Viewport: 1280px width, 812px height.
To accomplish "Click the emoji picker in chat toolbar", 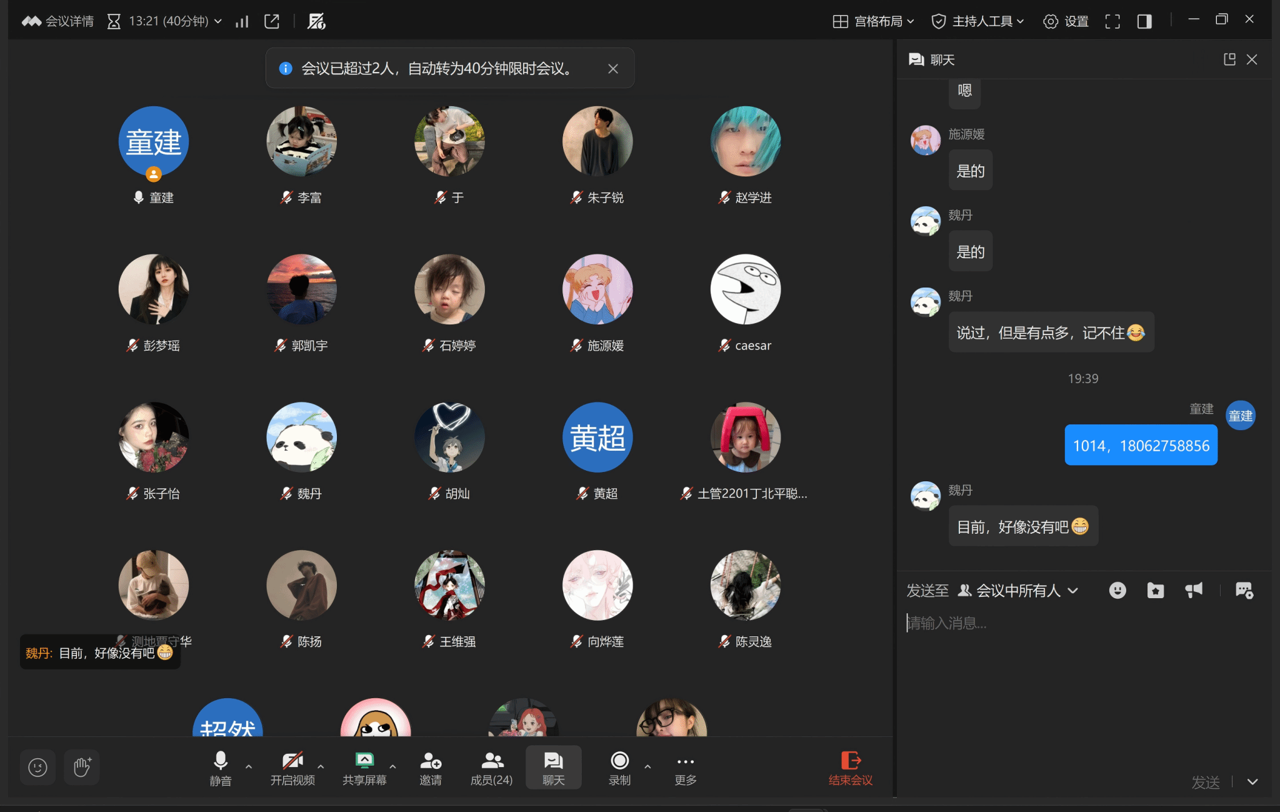I will coord(1117,590).
